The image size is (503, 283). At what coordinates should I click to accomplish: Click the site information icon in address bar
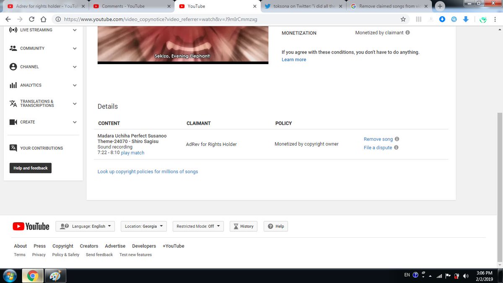[x=58, y=19]
